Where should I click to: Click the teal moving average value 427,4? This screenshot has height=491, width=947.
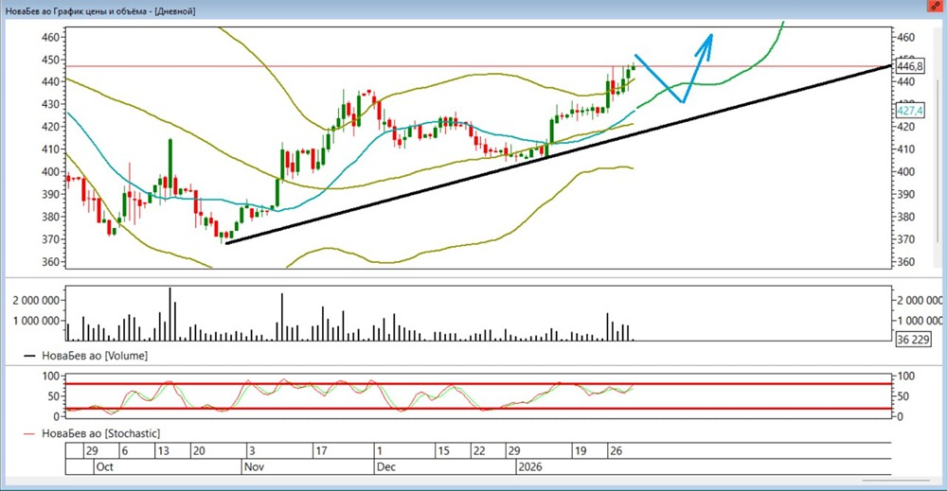coord(909,111)
